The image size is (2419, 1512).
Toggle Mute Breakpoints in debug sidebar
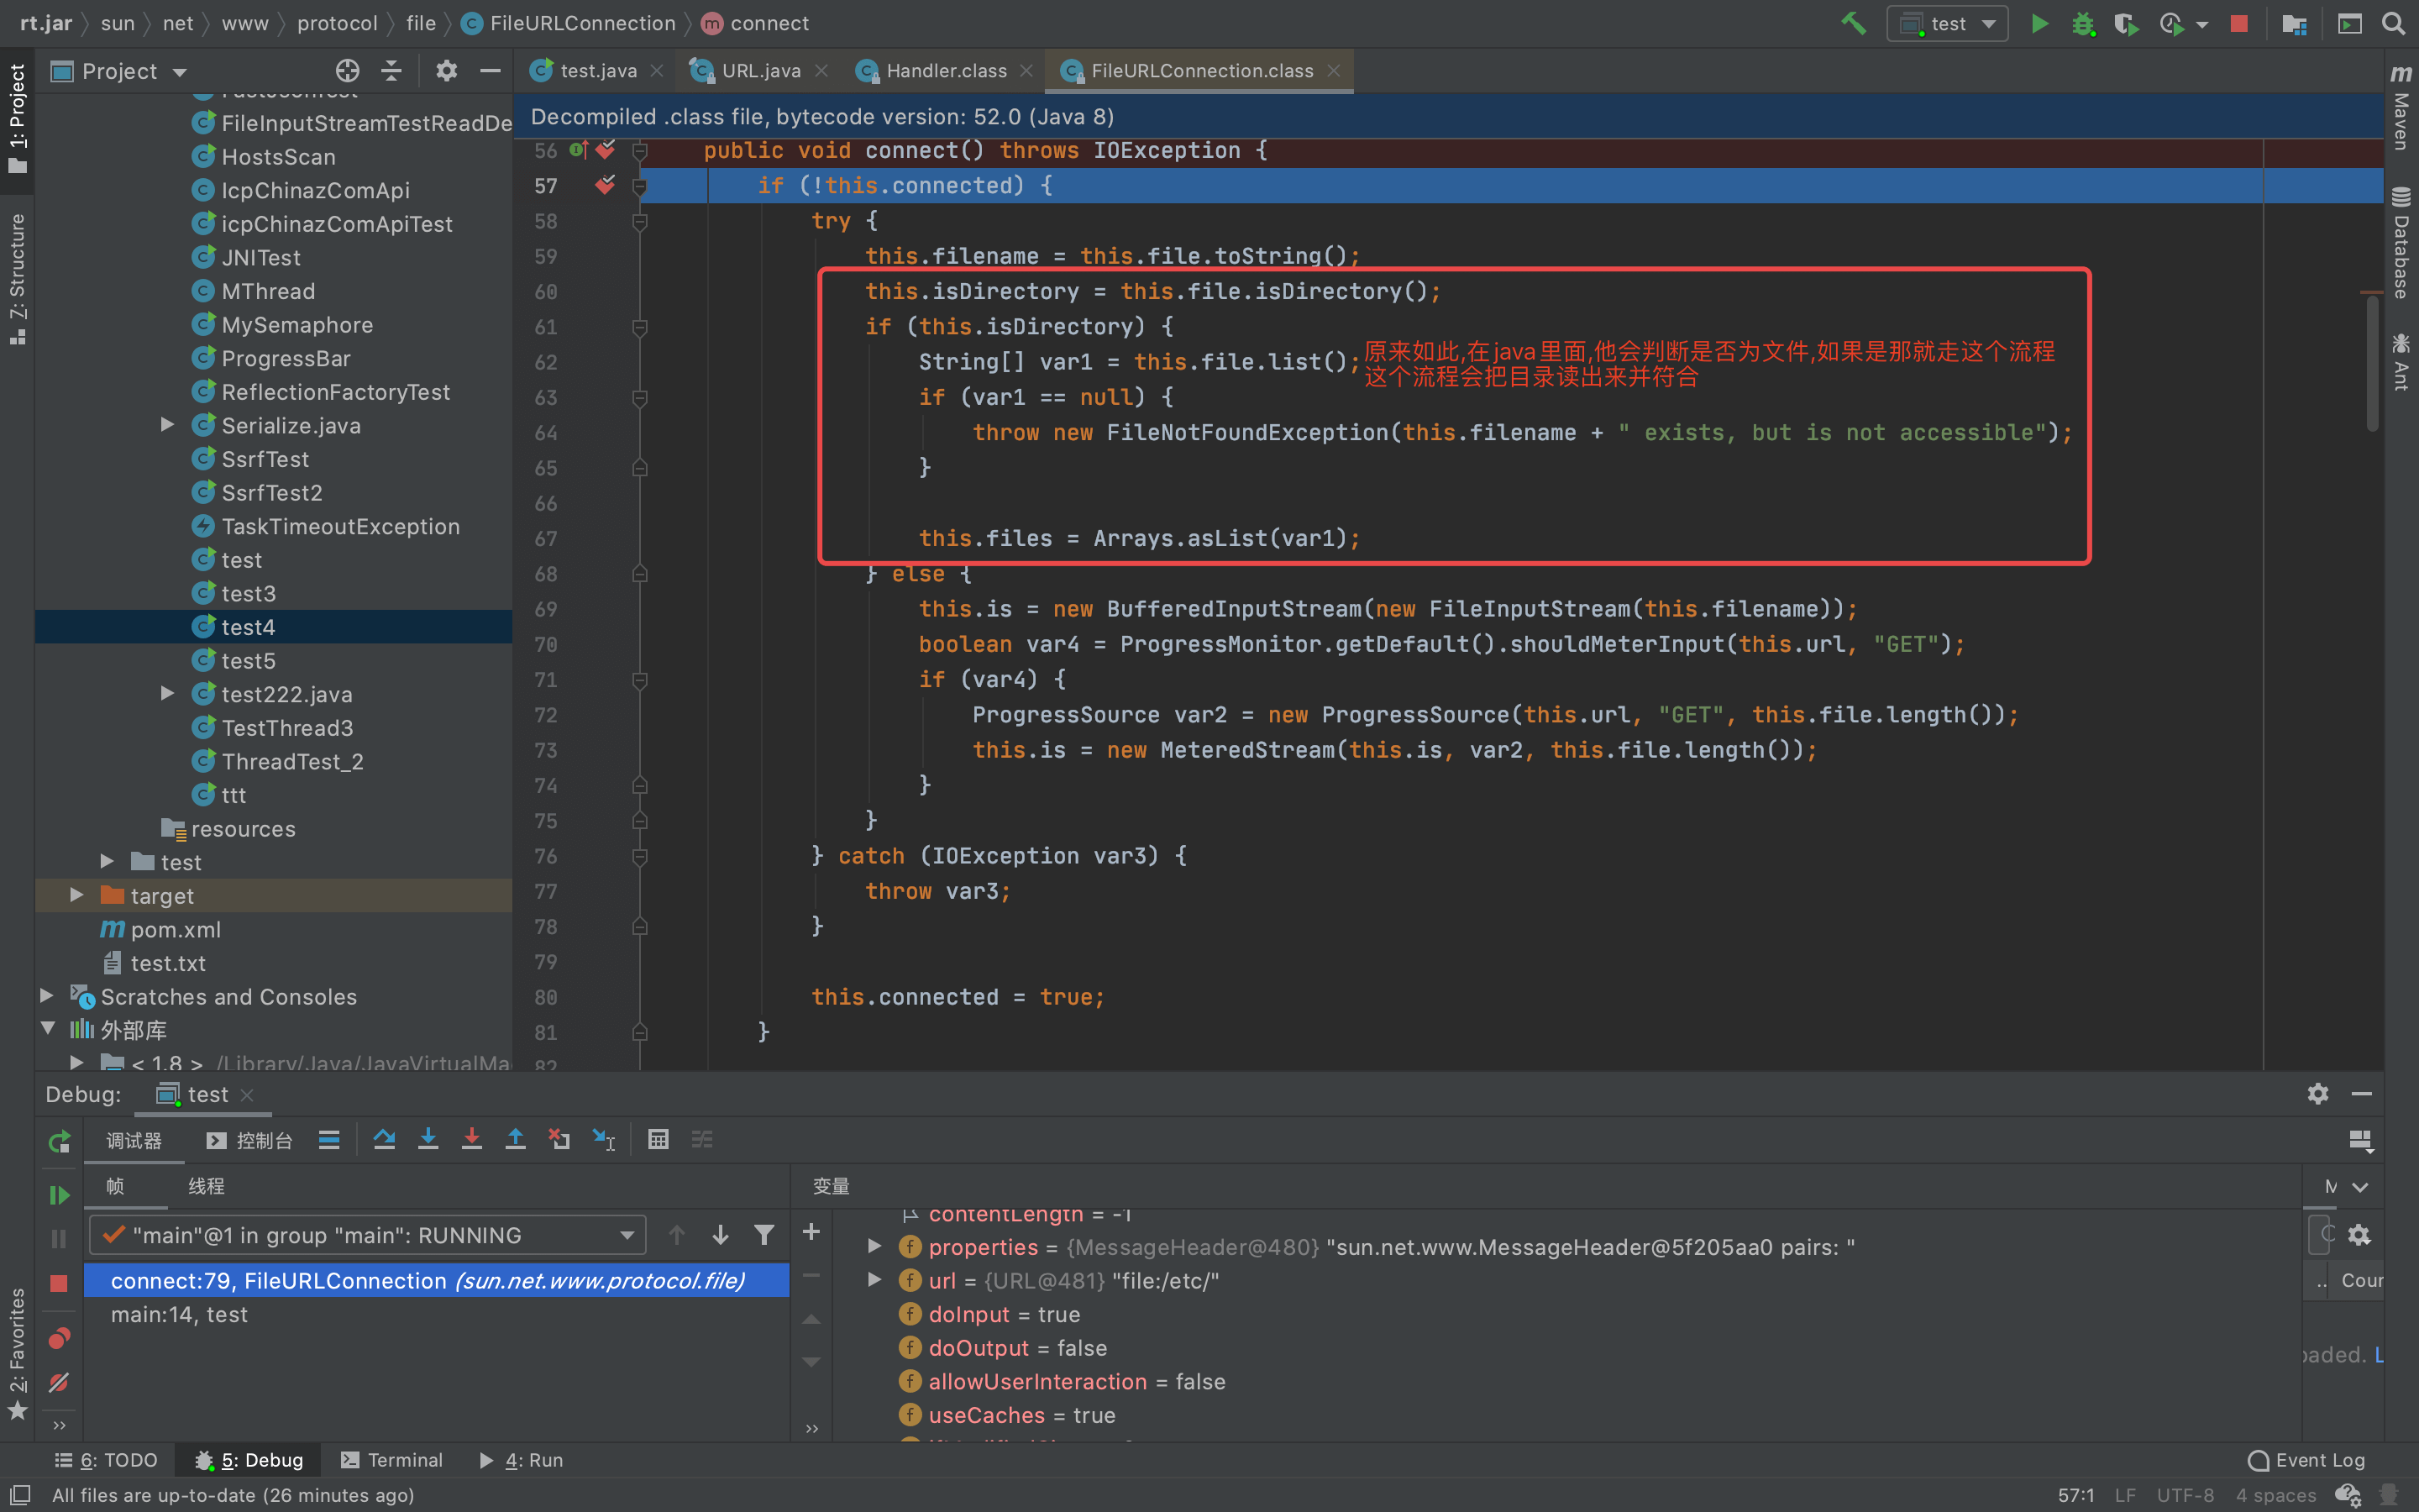pos(59,1383)
